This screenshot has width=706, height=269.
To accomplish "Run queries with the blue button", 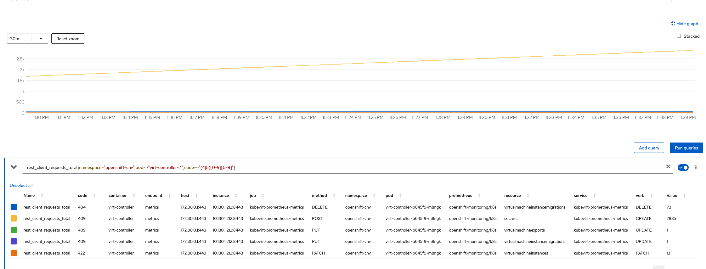I will 686,148.
